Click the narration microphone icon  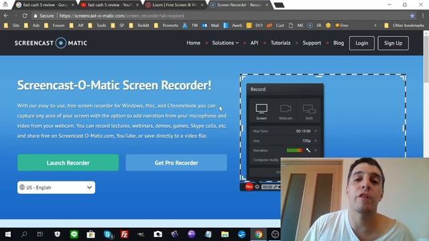click(x=308, y=150)
